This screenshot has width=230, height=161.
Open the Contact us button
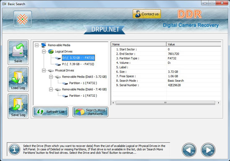point(147,14)
